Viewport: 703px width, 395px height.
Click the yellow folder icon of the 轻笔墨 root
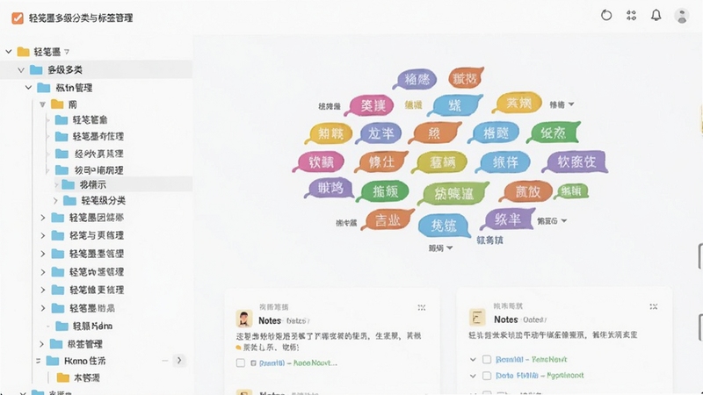24,52
